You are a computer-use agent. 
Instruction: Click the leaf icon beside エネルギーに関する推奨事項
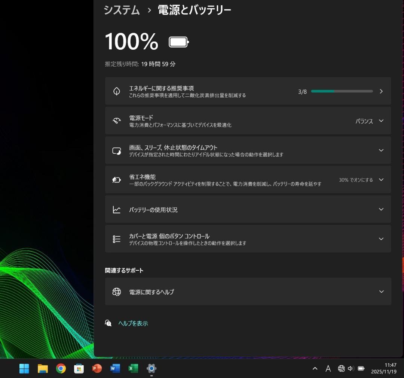pos(117,91)
